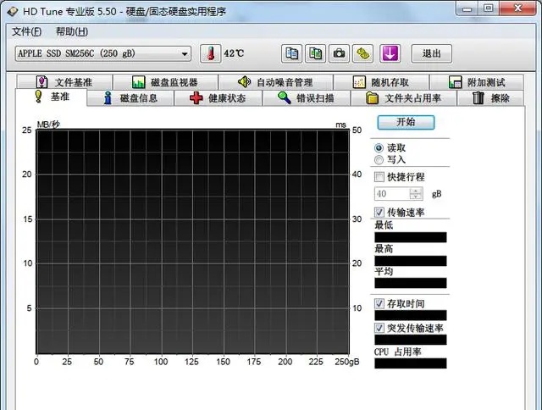This screenshot has height=410, width=542.
Task: Select the 写入 radio button
Action: [379, 159]
